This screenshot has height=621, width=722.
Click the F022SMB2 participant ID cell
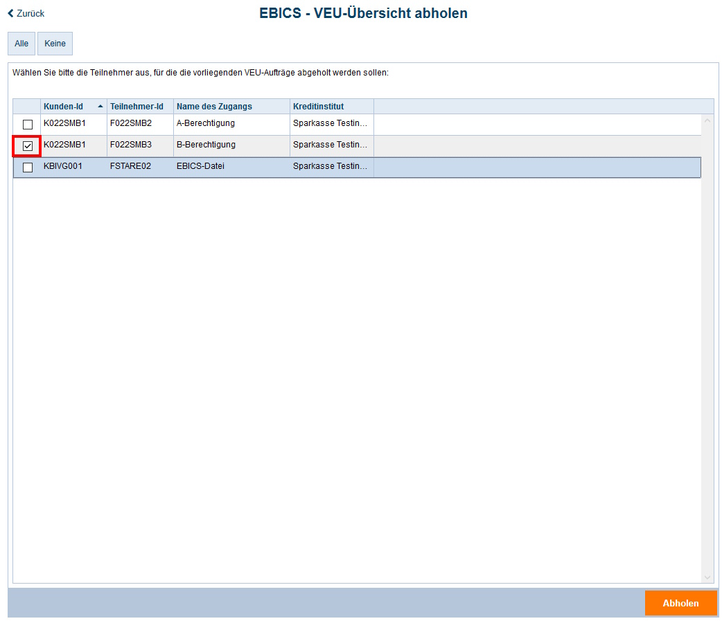tap(130, 124)
